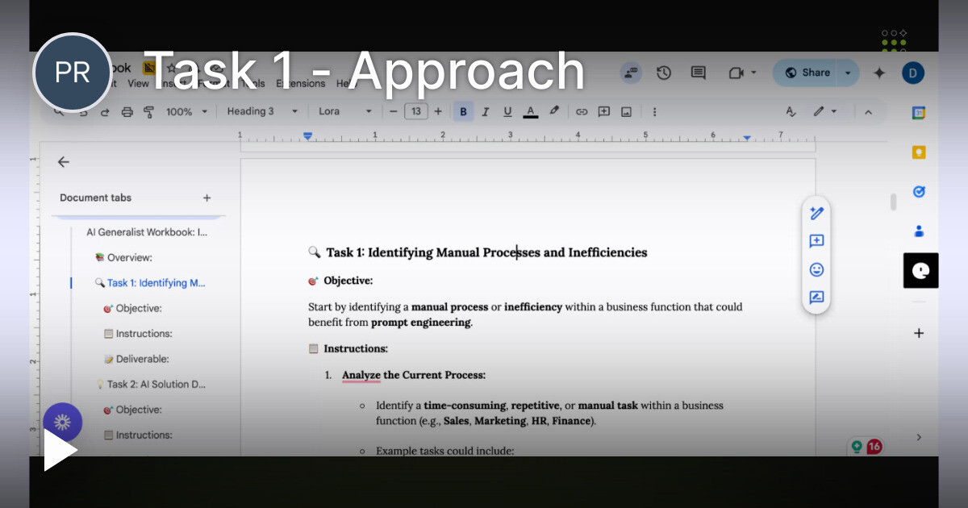Open the Extensions menu
Viewport: 968px width, 508px height.
point(301,83)
